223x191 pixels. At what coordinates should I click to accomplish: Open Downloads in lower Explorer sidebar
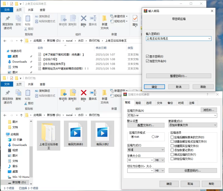point(18,145)
